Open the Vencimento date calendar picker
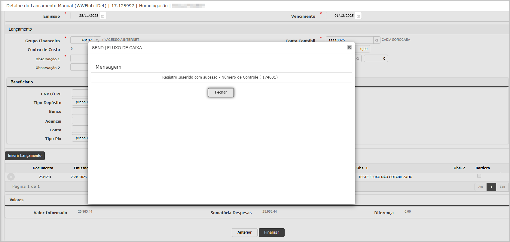Viewport: 510px width, 242px height. click(358, 16)
